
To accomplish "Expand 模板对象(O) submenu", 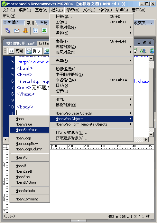I will pyautogui.click(x=92, y=105).
